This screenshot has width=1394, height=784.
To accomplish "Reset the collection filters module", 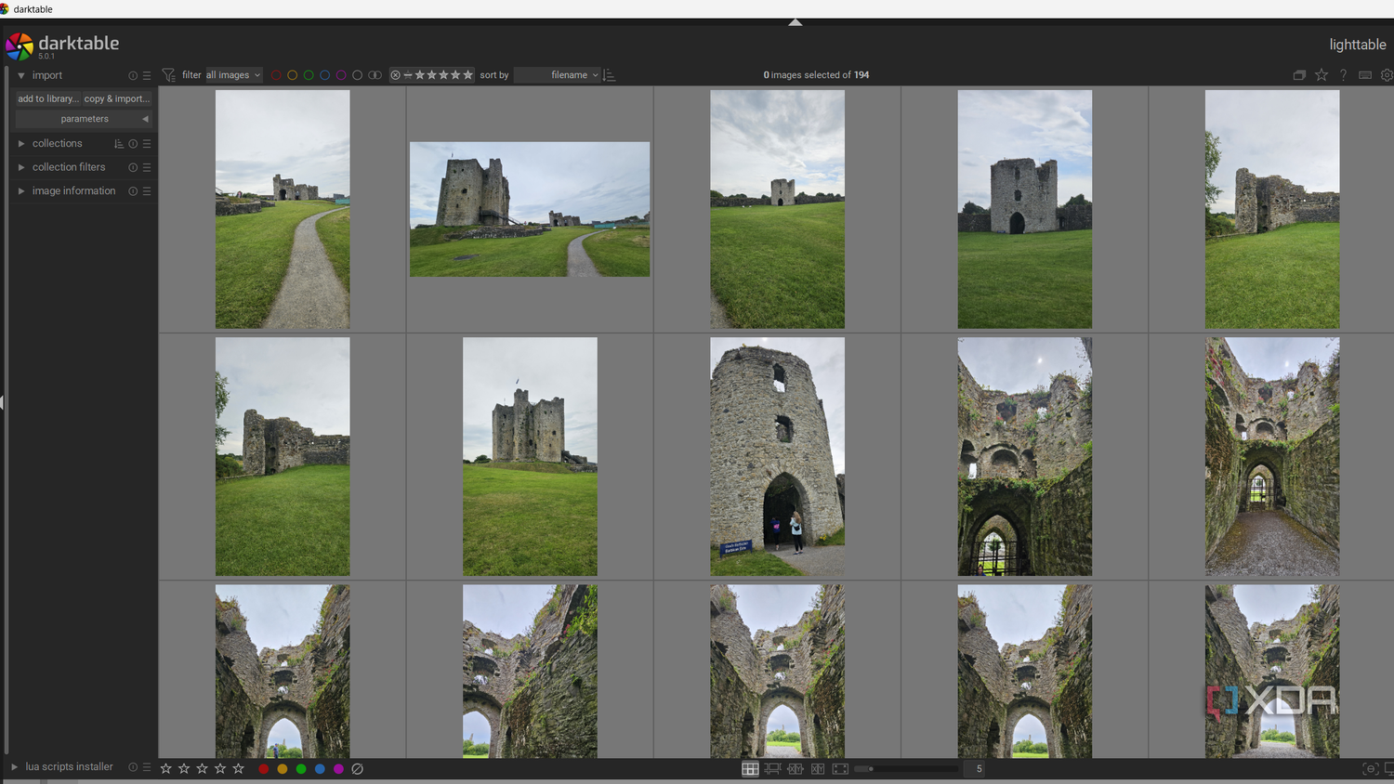I will pos(133,167).
